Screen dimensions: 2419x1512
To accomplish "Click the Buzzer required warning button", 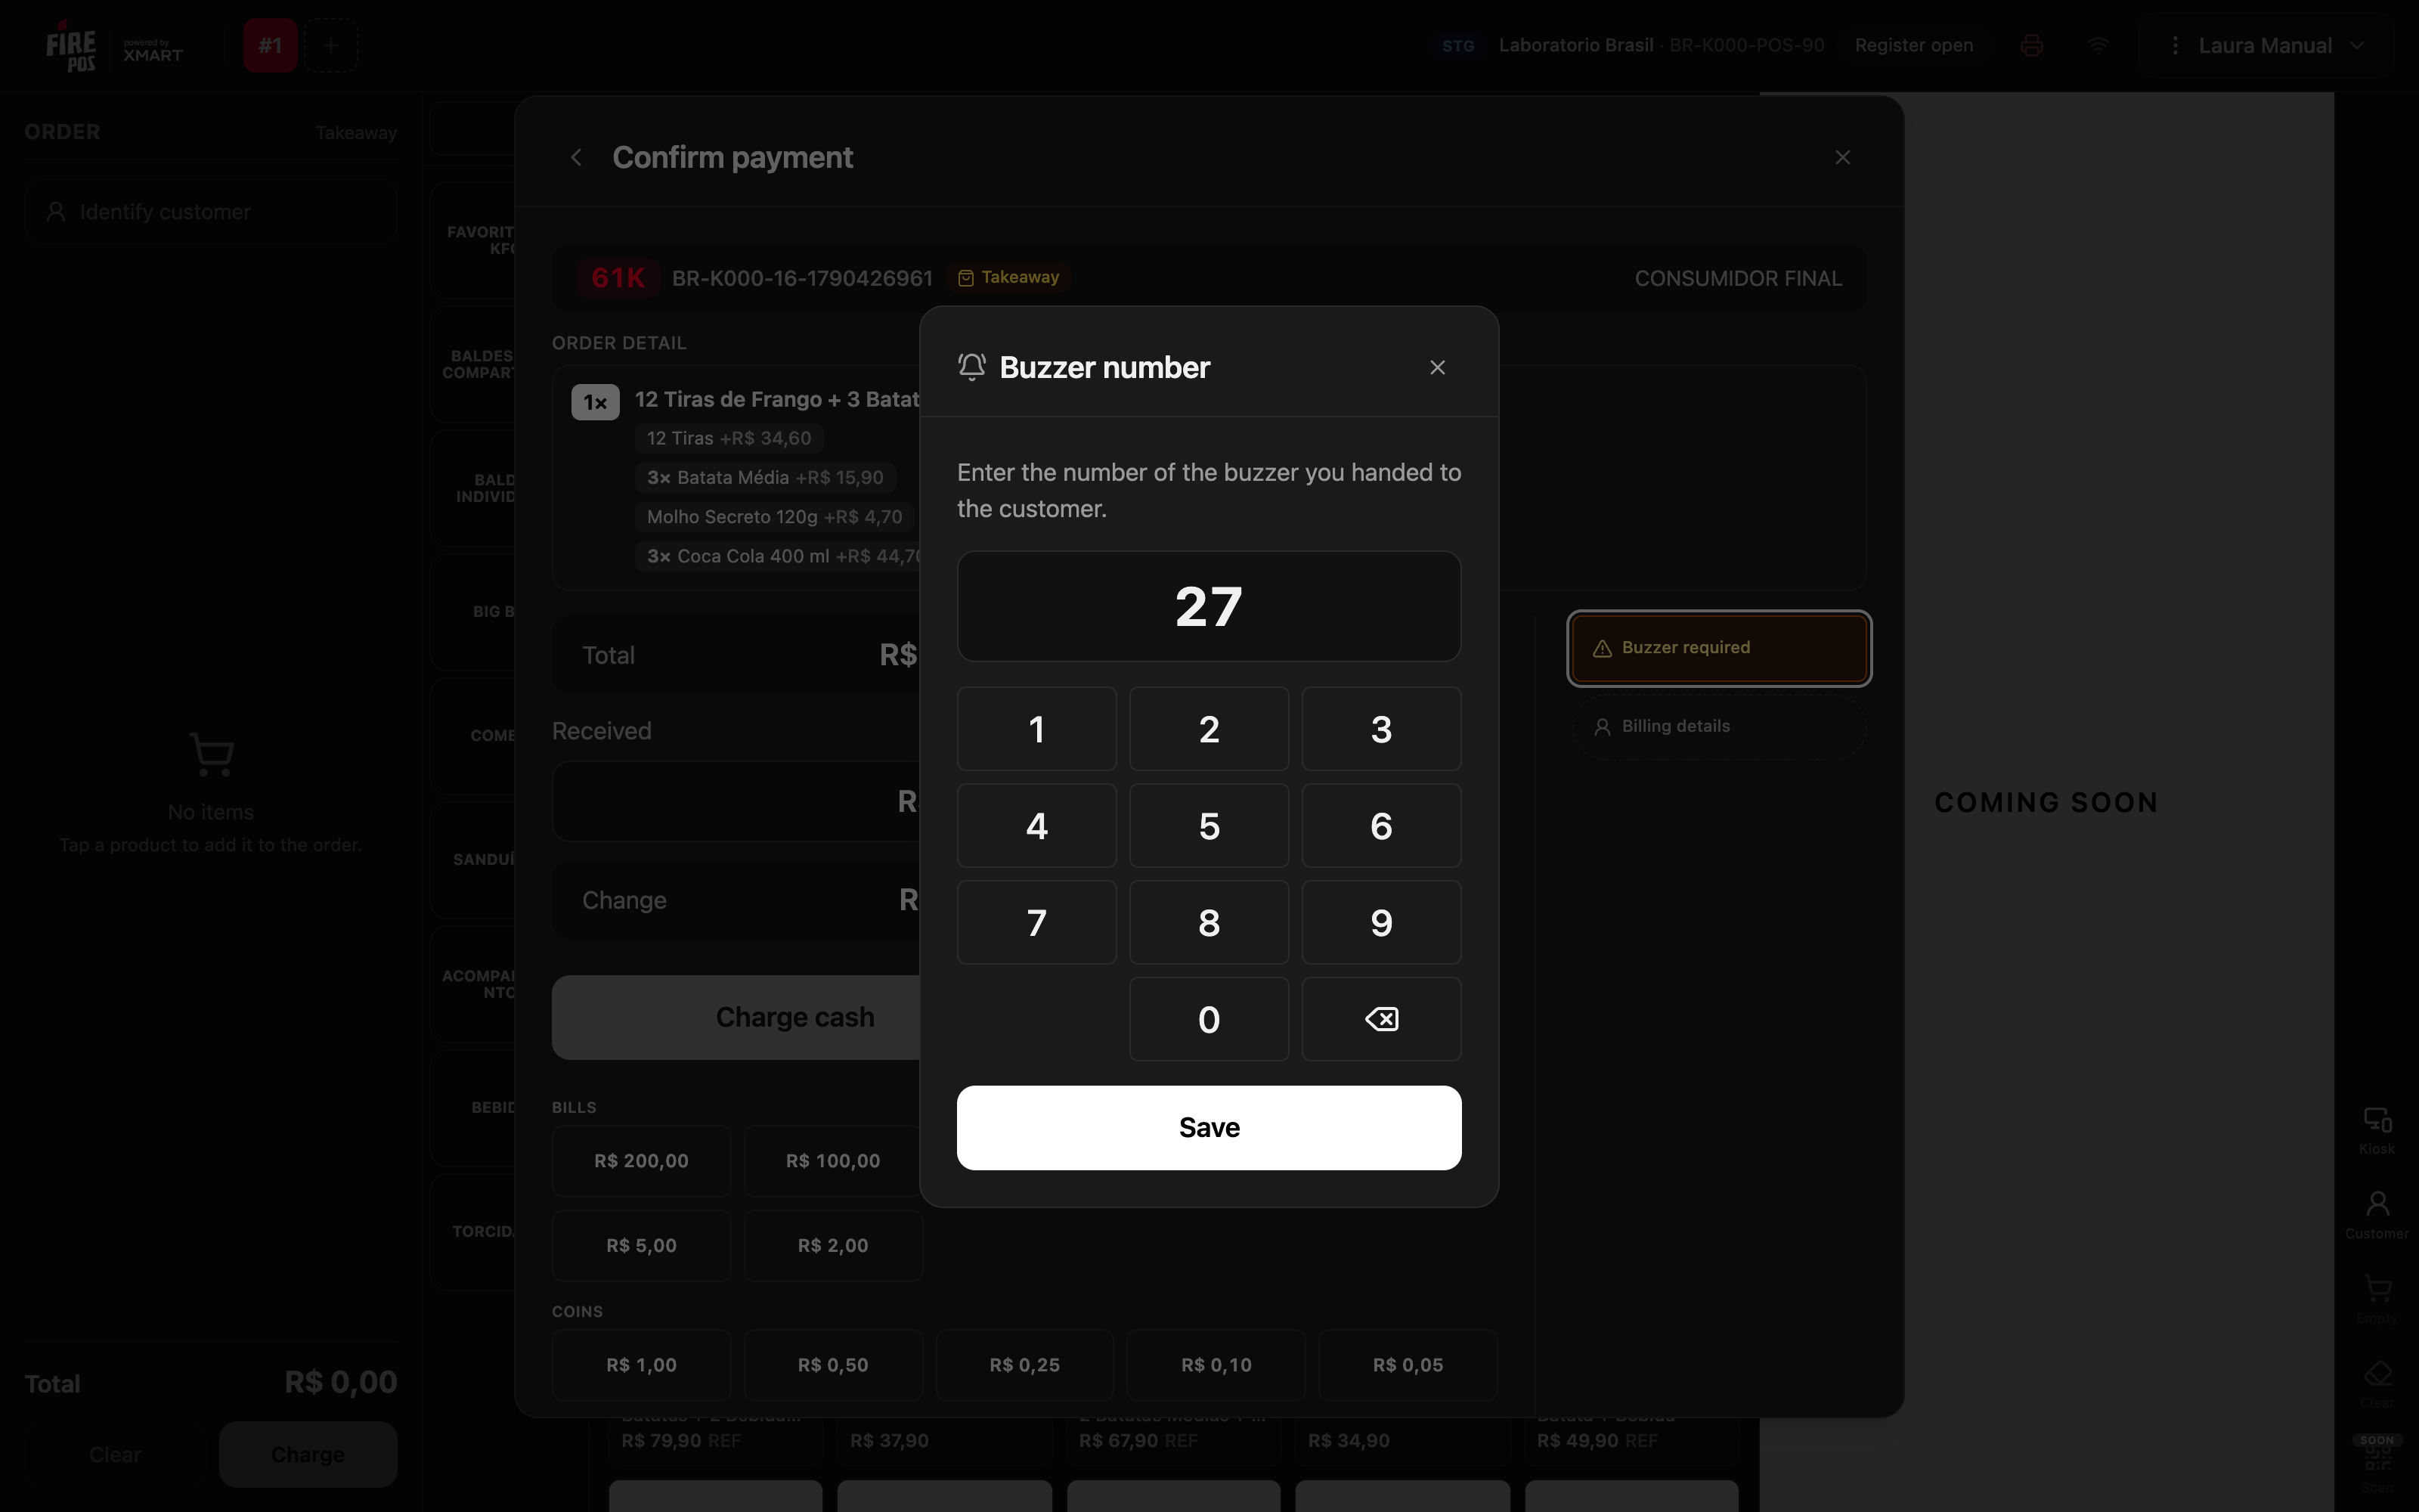I will point(1718,648).
